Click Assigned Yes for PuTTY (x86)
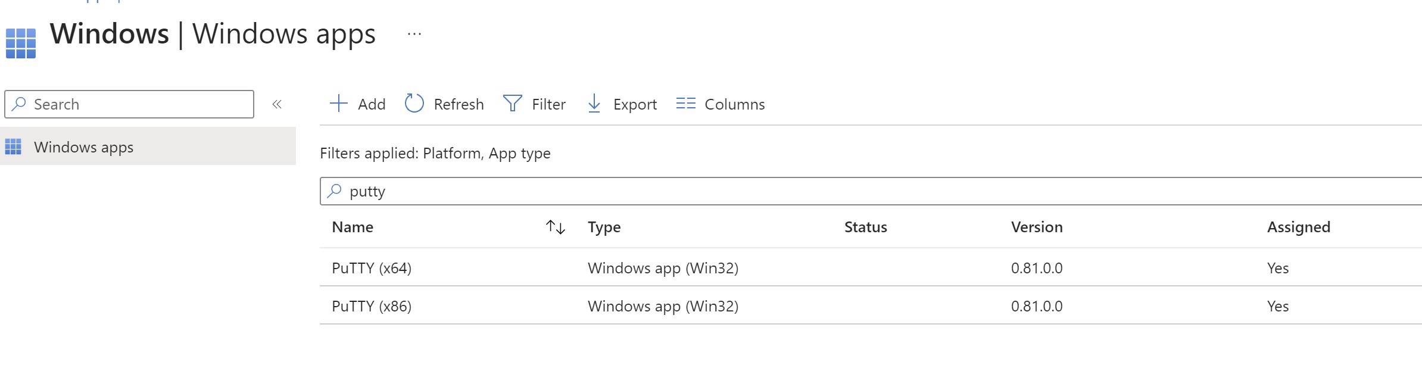The image size is (1422, 368). [1278, 306]
